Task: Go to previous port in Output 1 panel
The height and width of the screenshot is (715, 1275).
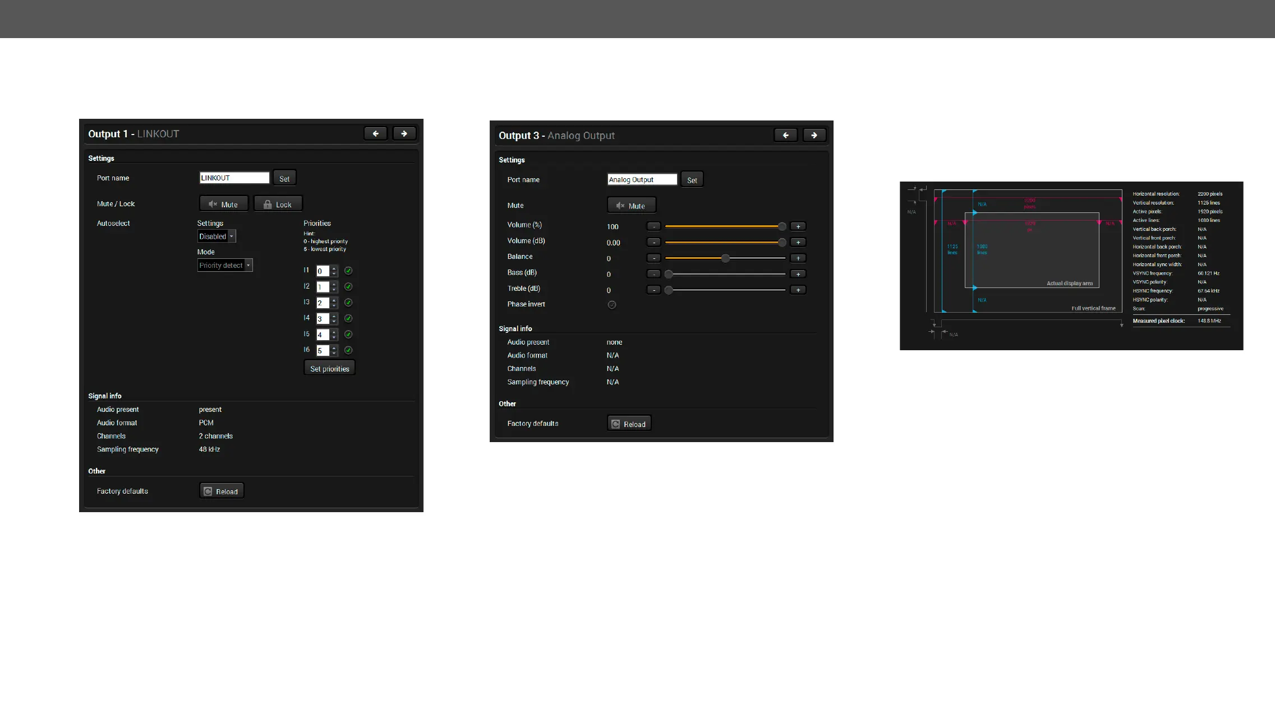Action: click(375, 133)
